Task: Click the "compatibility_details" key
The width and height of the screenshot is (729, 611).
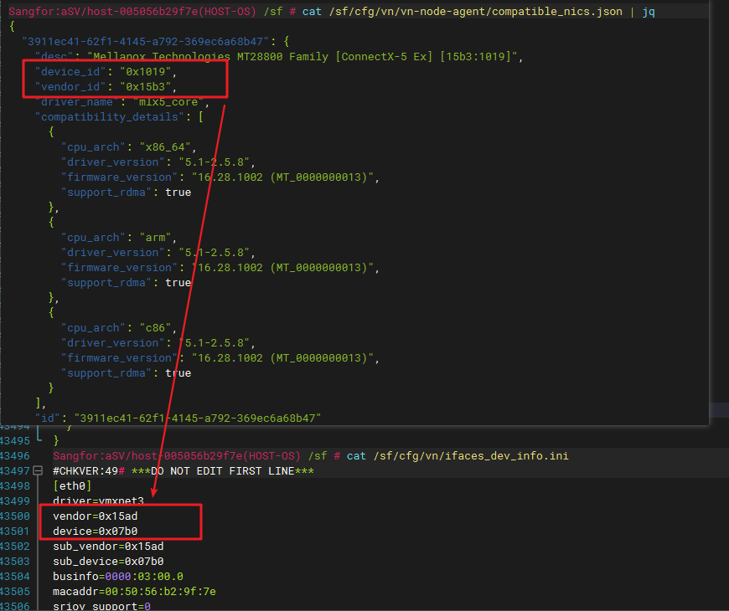Action: coord(110,117)
